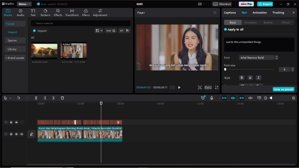Click Import in the sidebar

(x=12, y=32)
